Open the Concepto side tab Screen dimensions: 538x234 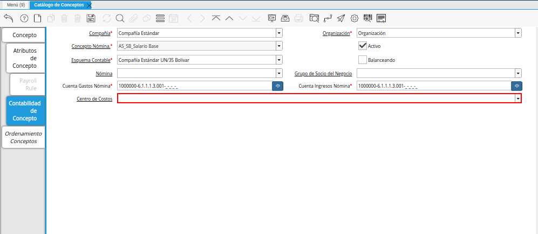pos(24,36)
